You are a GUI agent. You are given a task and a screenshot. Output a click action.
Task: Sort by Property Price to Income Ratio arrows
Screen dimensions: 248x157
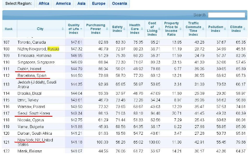pos(181,29)
